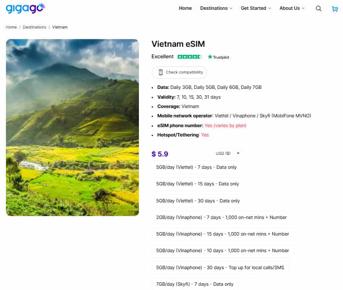Click the Trustpilot star logo

pos(218,57)
